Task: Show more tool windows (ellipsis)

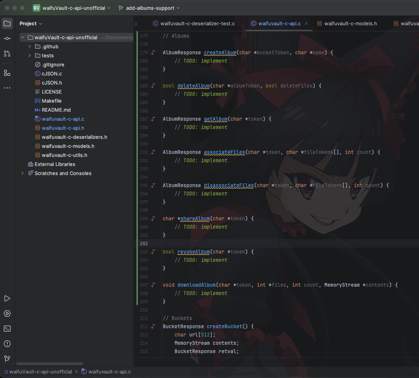Action: coord(7,88)
